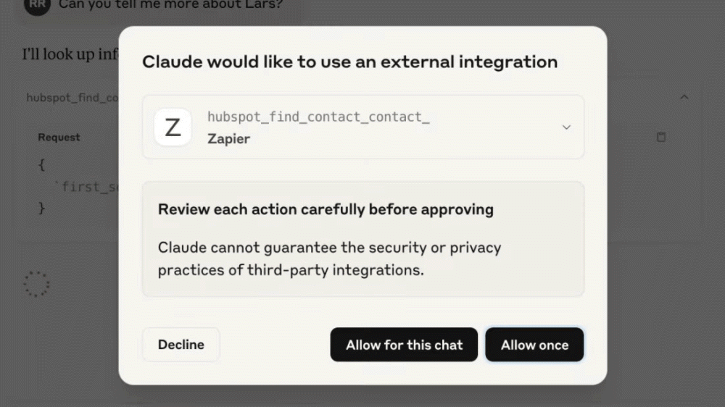
Task: Click the third-party integrations warning text
Action: [x=329, y=259]
